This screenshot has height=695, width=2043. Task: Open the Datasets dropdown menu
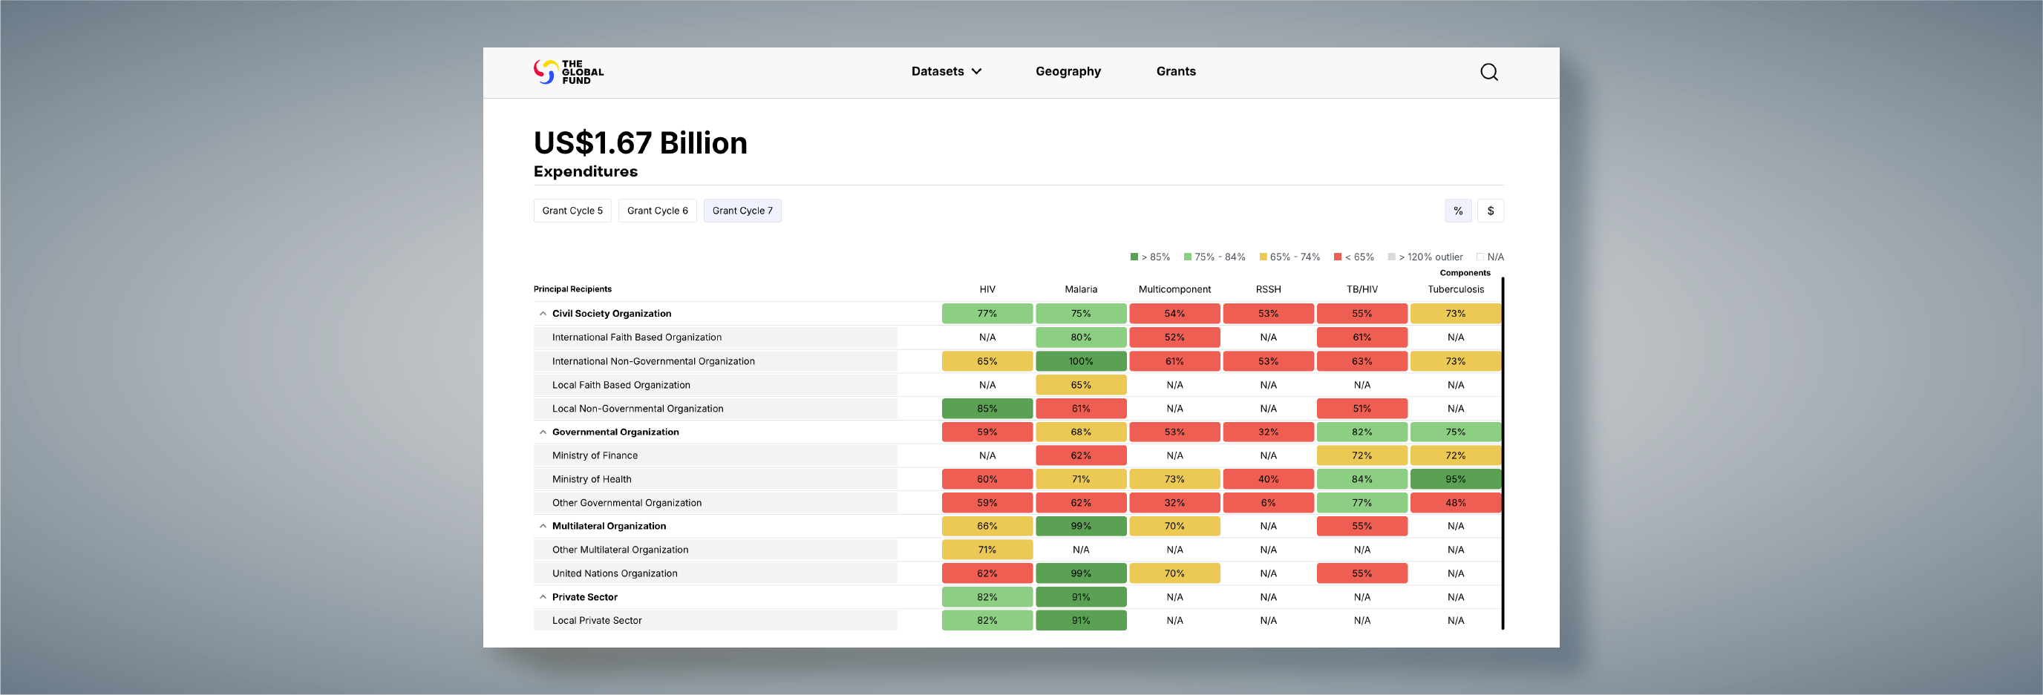[947, 71]
